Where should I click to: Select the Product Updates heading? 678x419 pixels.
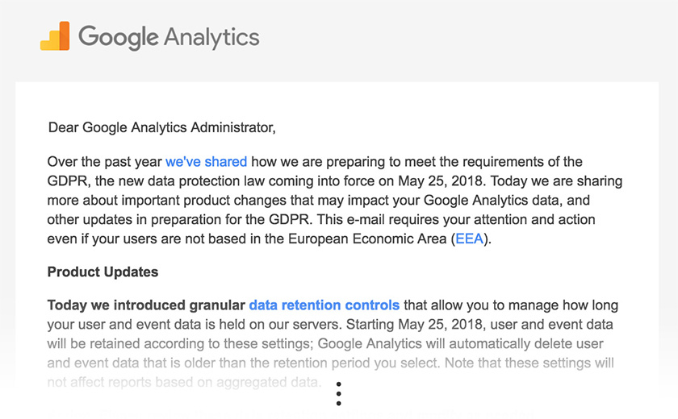click(x=103, y=272)
